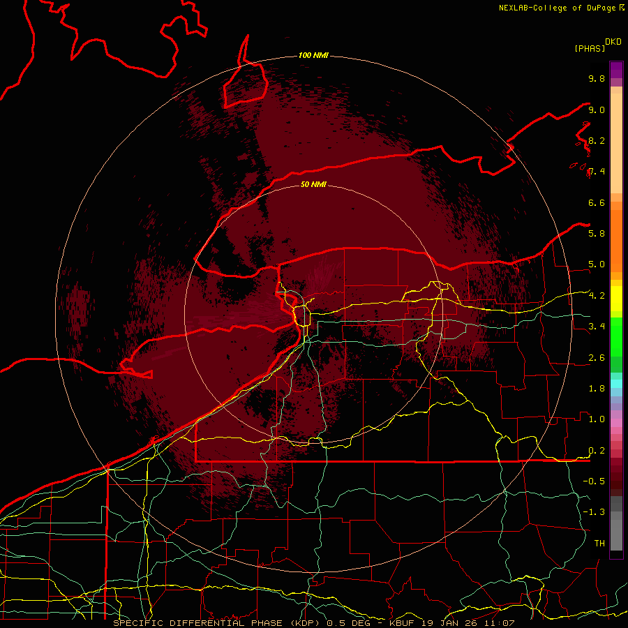Click the 3.4 value on the scale
The height and width of the screenshot is (628, 628).
(x=596, y=326)
